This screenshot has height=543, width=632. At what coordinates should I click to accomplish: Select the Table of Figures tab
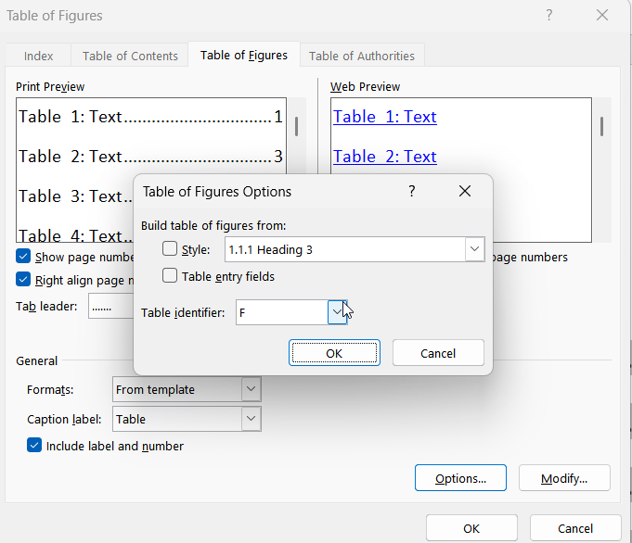244,55
